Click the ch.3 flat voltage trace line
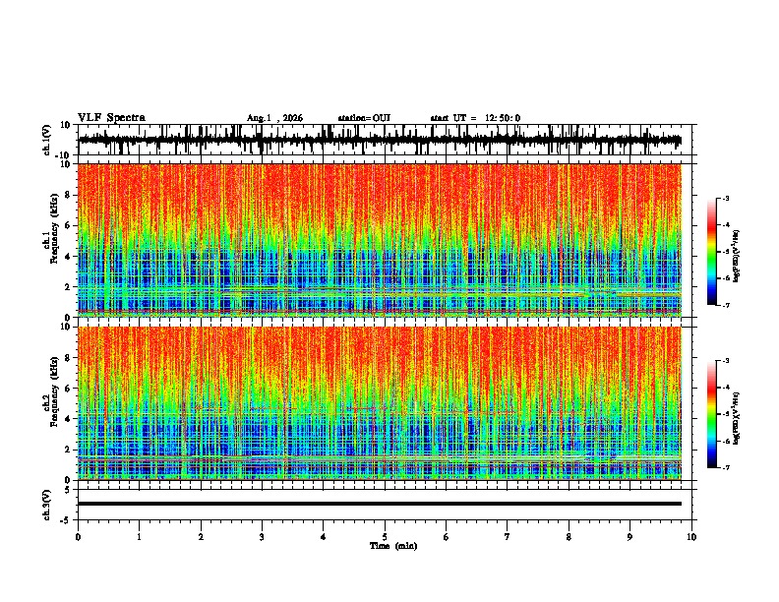 click(380, 504)
